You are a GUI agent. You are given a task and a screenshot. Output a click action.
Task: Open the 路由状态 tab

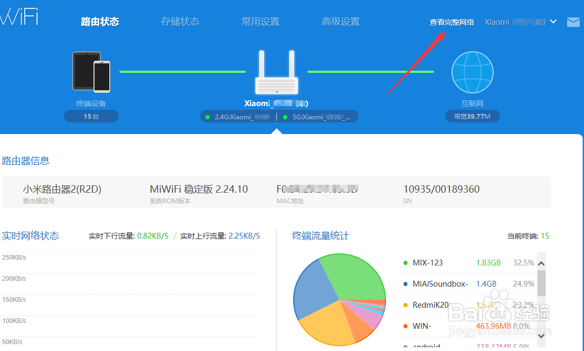[100, 22]
